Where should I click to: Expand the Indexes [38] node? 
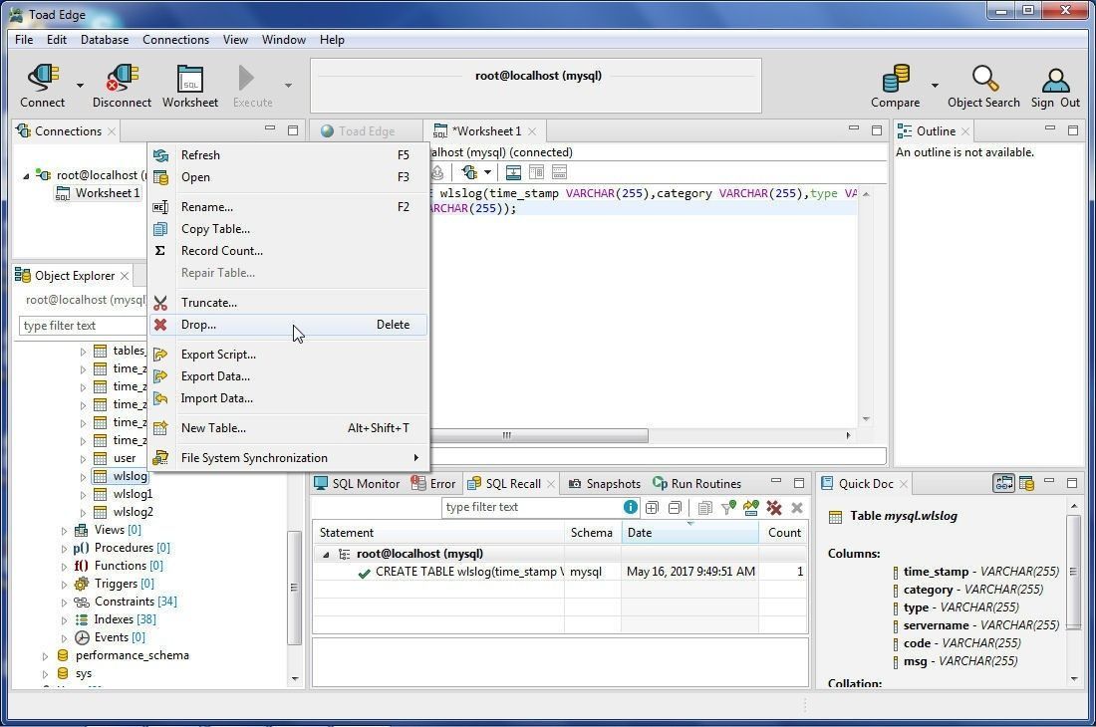(65, 620)
